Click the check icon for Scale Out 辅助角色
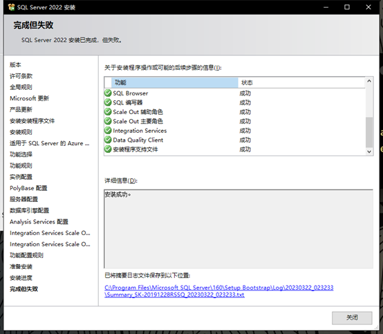This screenshot has height=334, width=383. pyautogui.click(x=108, y=111)
